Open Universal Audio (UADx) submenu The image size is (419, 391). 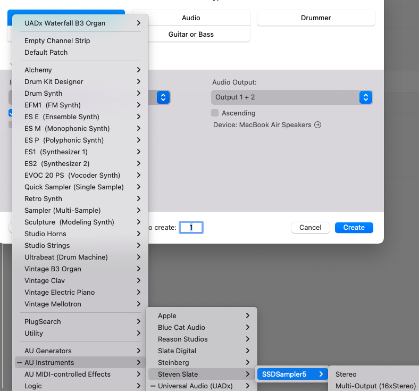point(203,386)
